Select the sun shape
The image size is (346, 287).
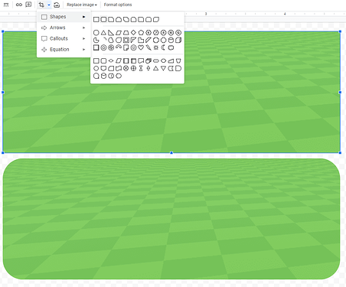(156, 47)
